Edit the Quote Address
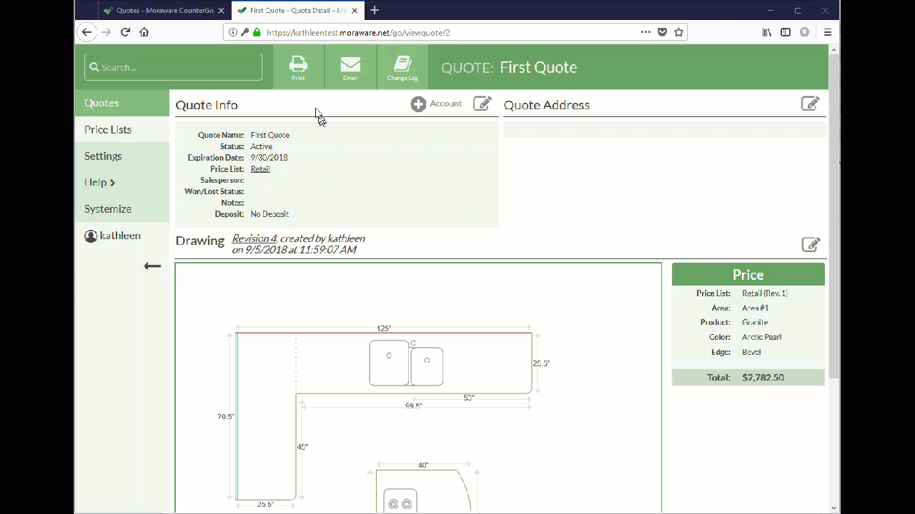This screenshot has height=514, width=915. (x=810, y=104)
